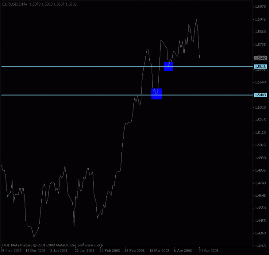Click the 1.5025 price axis label
The height and width of the screenshot is (255, 269).
click(260, 145)
